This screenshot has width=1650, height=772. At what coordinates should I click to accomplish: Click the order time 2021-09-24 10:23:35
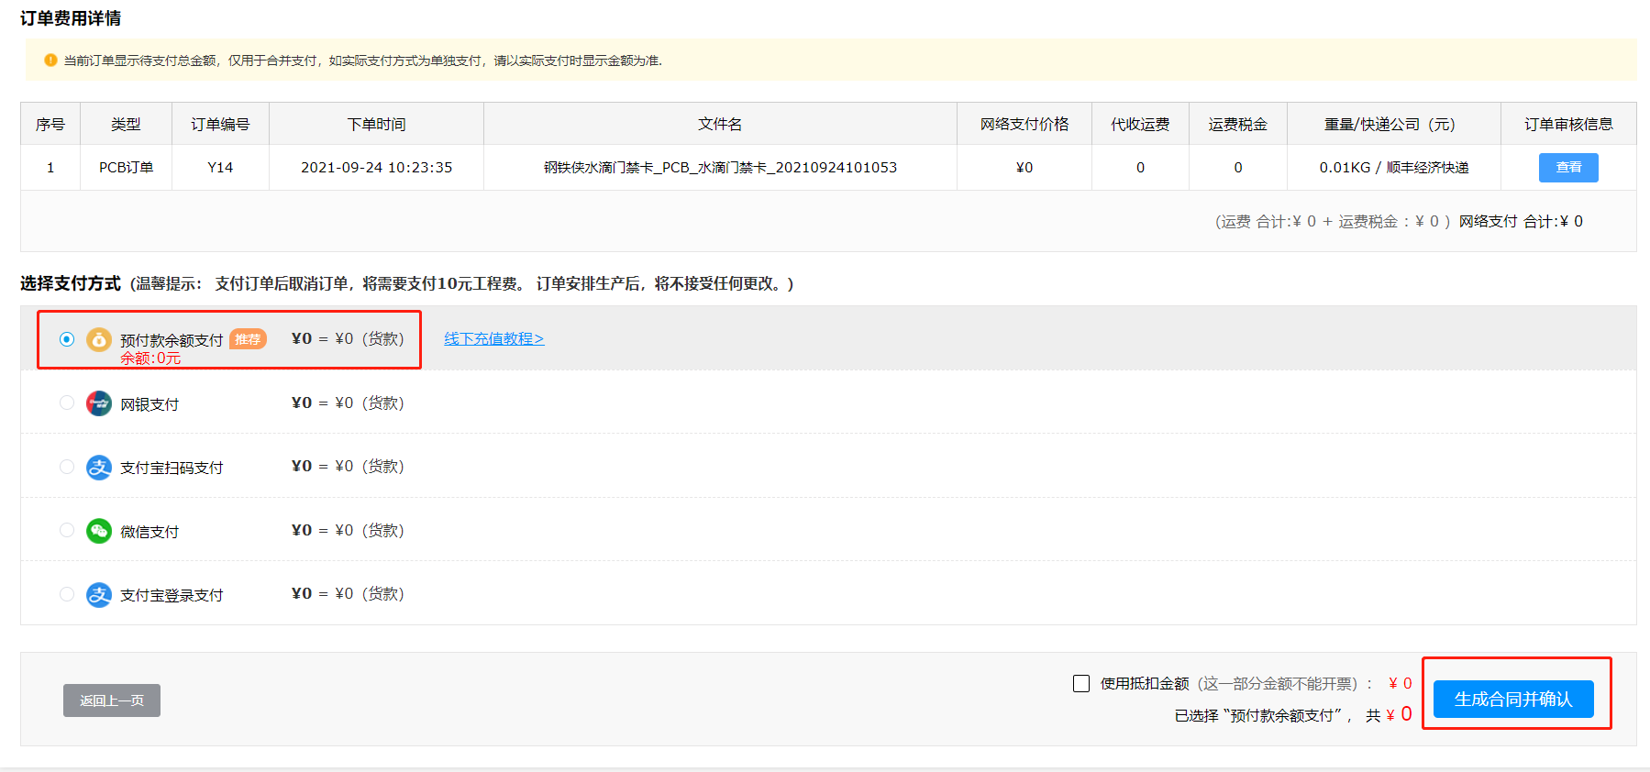click(x=377, y=168)
